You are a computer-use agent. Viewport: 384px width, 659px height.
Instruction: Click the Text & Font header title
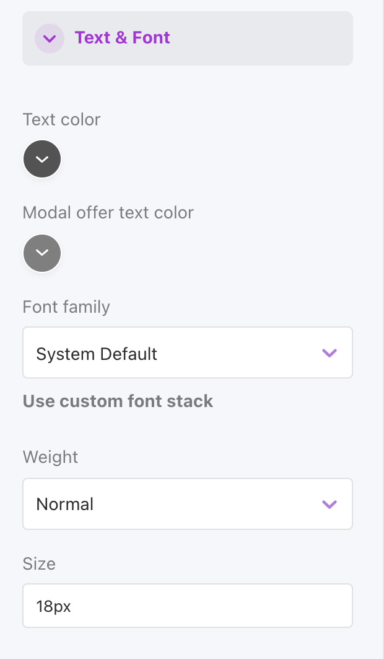[122, 38]
